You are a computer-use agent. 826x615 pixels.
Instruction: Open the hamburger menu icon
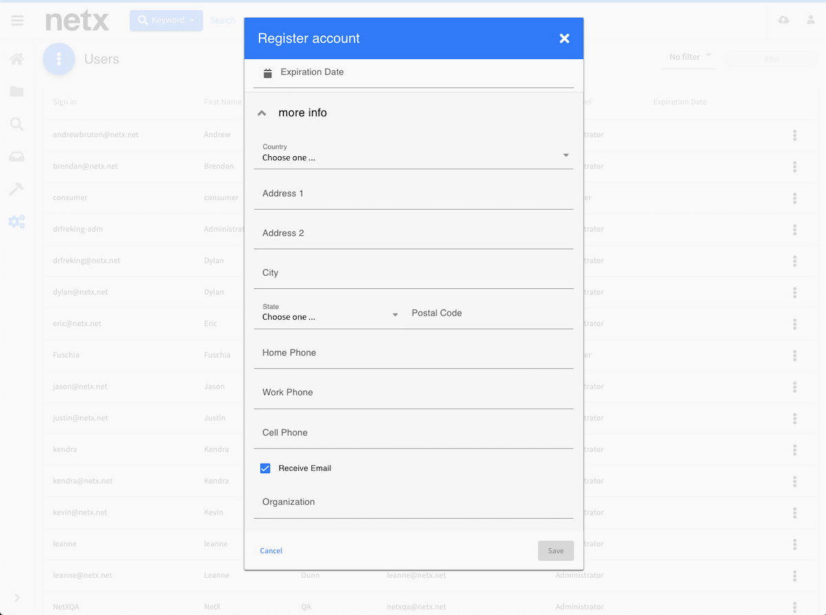click(x=17, y=21)
